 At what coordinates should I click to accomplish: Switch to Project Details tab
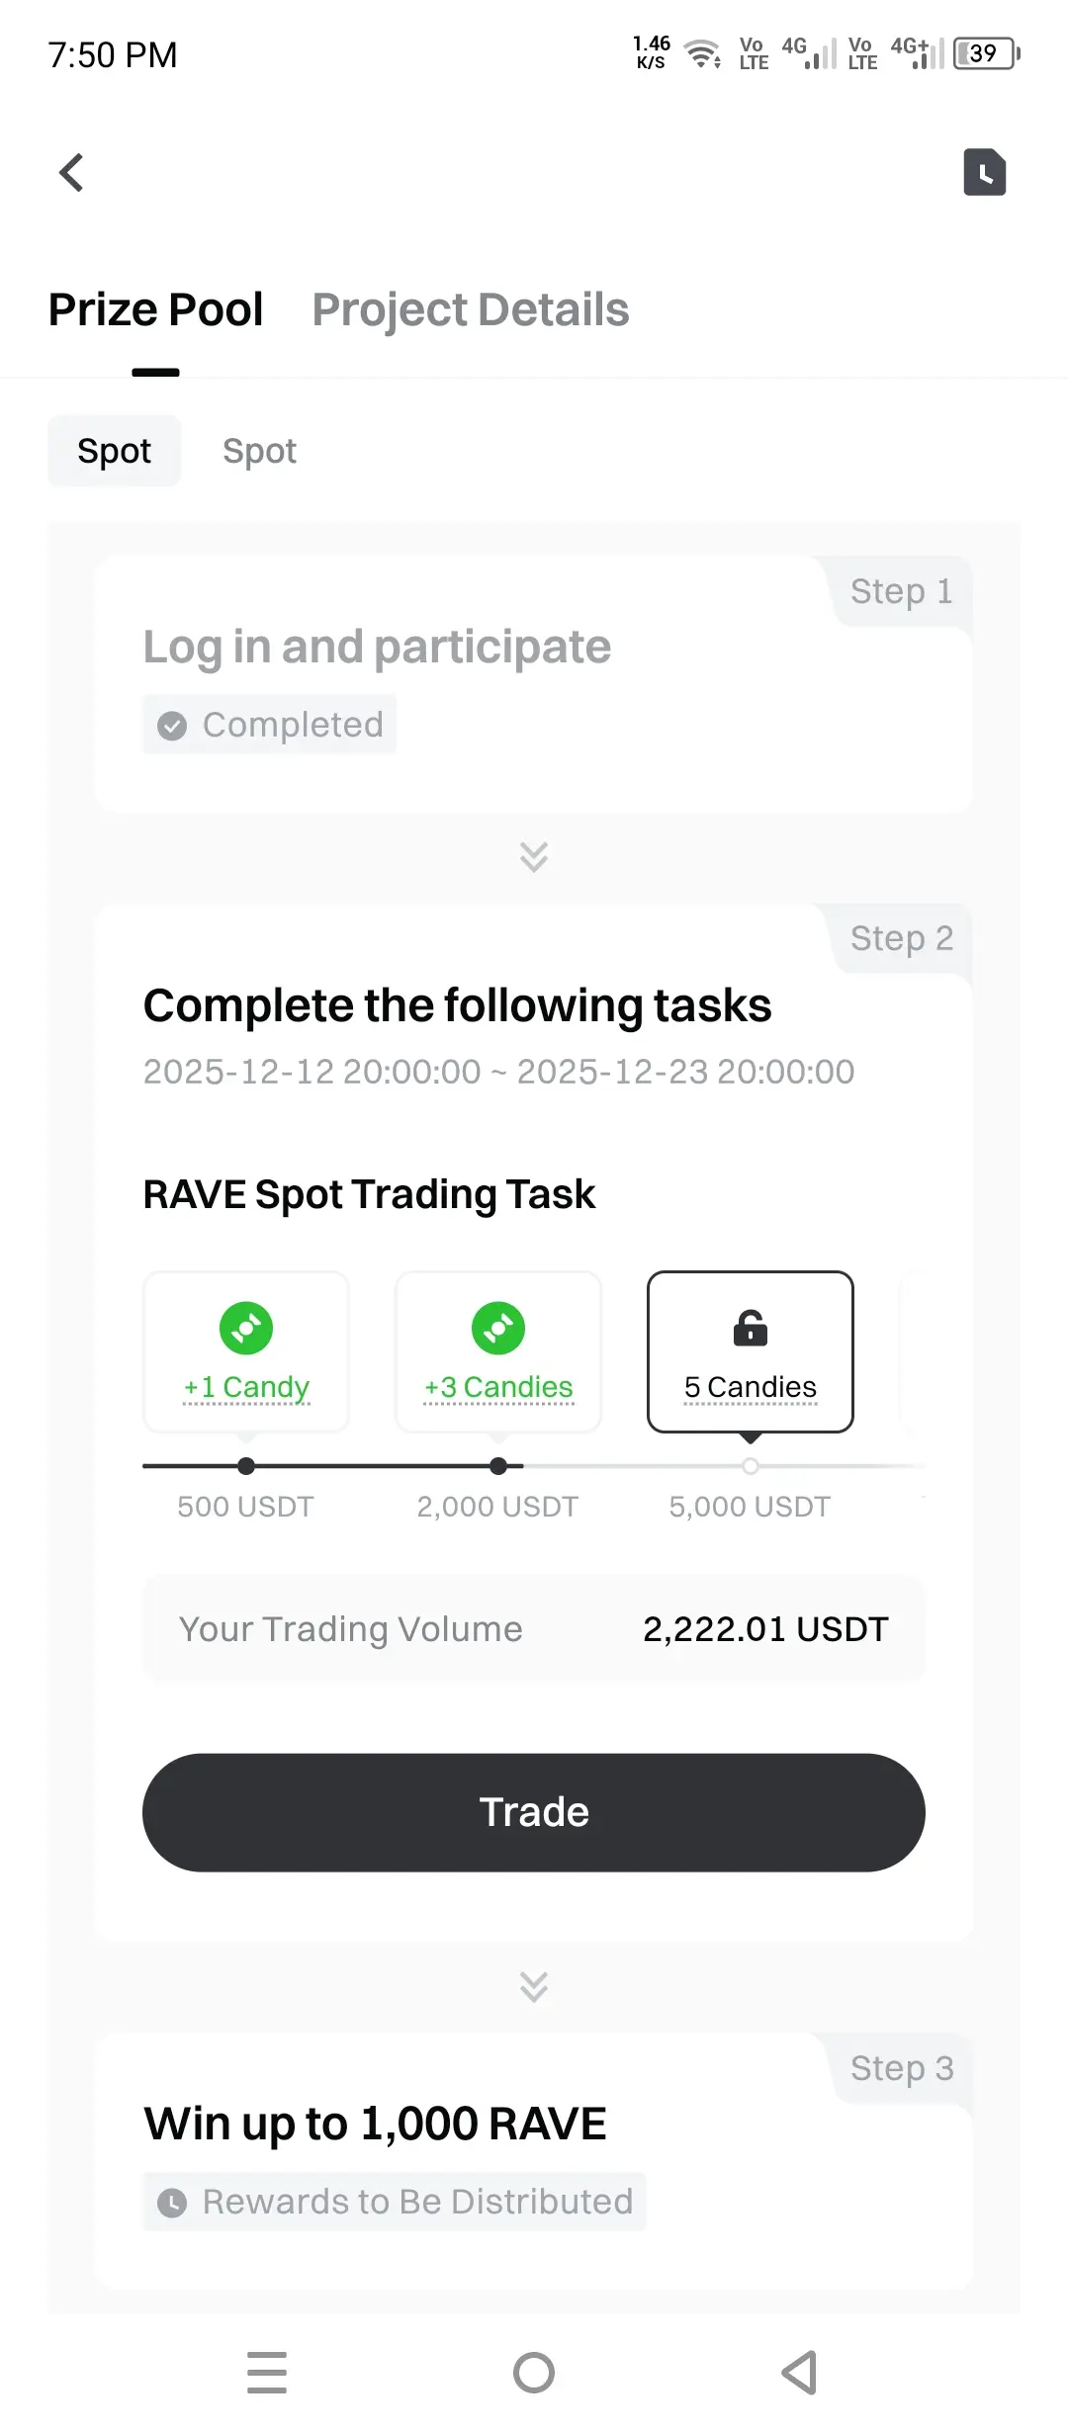point(470,309)
